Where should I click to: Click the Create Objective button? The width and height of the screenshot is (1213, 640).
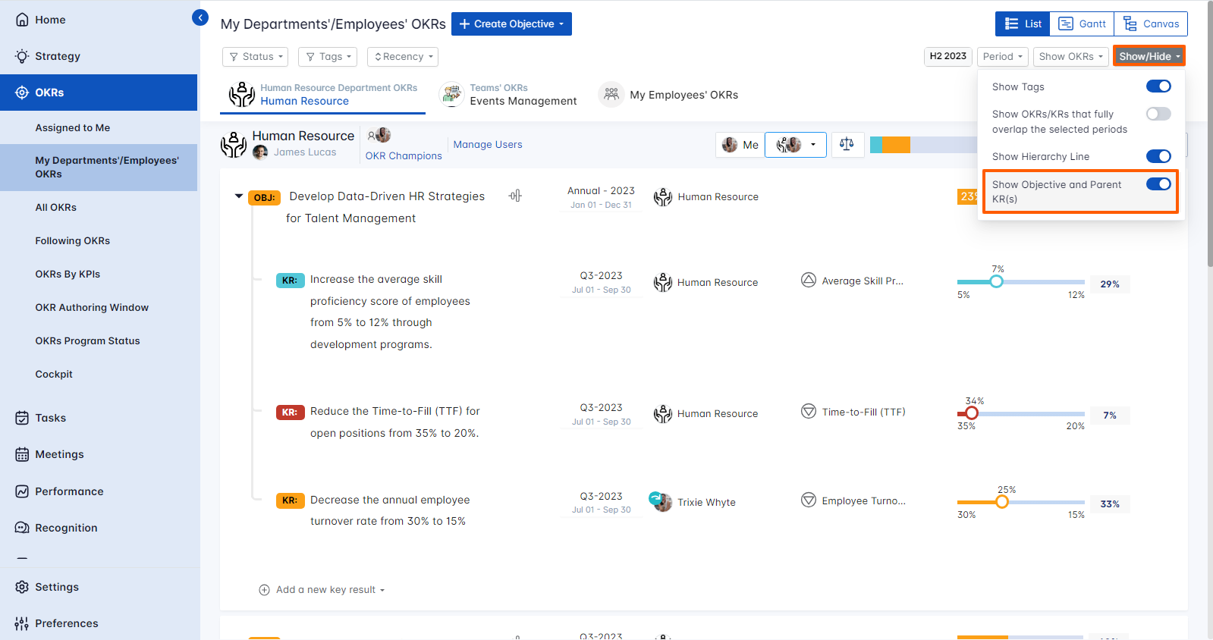coord(511,24)
